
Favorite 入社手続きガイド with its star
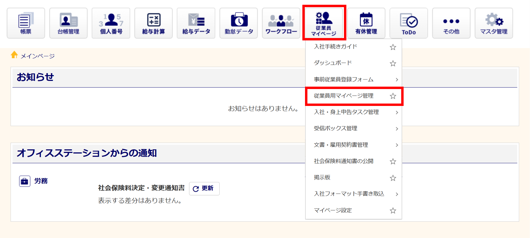393,47
